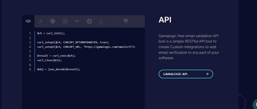Select the .NET code tab
The height and width of the screenshot is (109, 257).
click(77, 21)
